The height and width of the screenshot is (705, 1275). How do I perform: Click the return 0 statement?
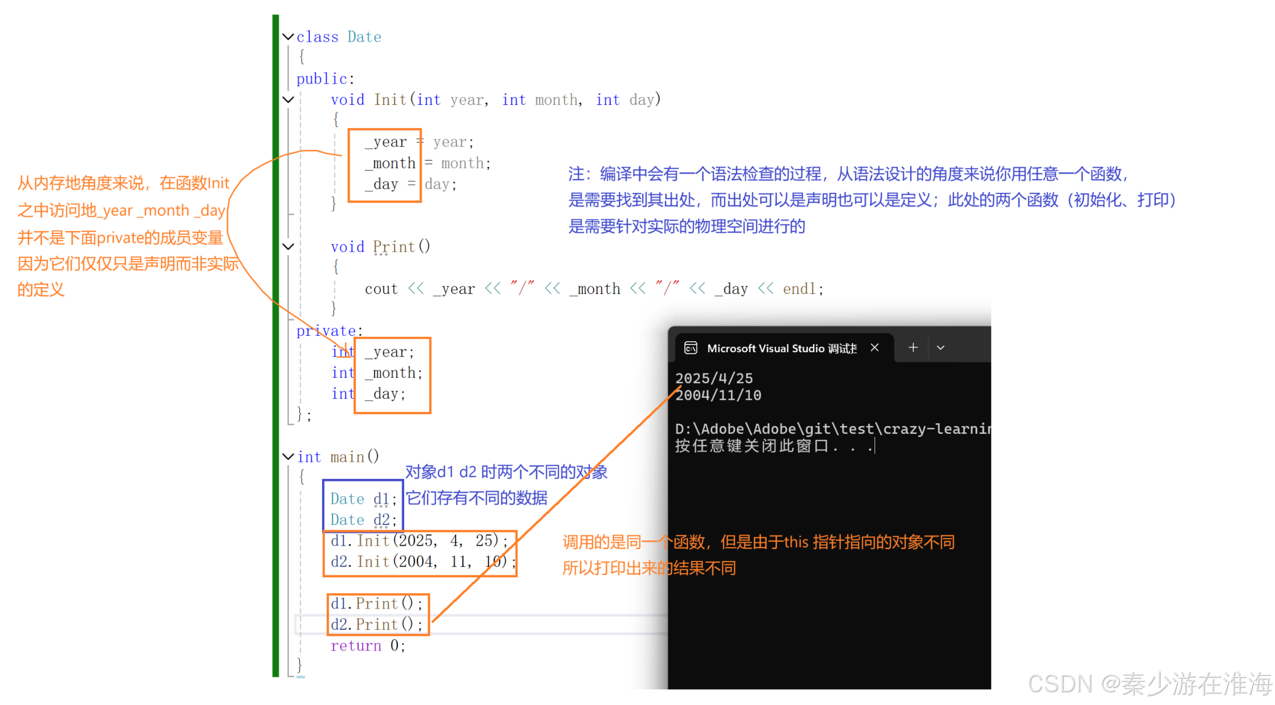368,645
